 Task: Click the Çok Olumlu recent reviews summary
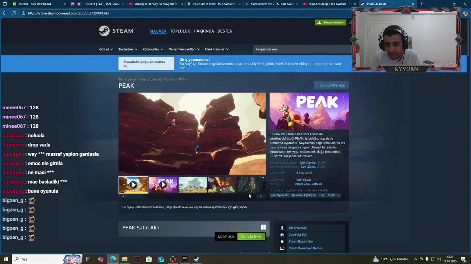pyautogui.click(x=308, y=162)
